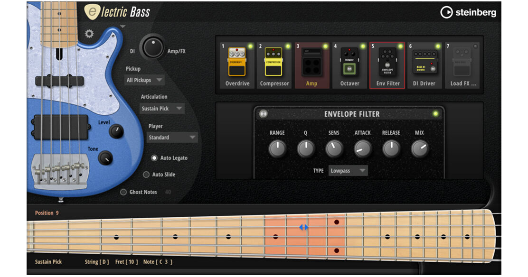Viewport: 528px width, 277px height.
Task: Click the RELEASE knob
Action: [x=391, y=149]
